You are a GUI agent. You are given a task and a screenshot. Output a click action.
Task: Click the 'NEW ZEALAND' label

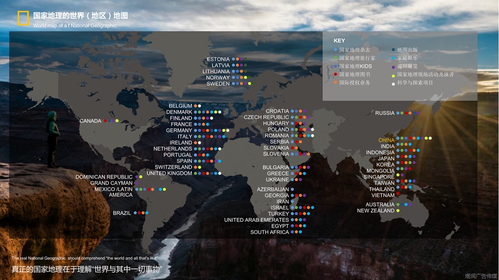pos(376,211)
